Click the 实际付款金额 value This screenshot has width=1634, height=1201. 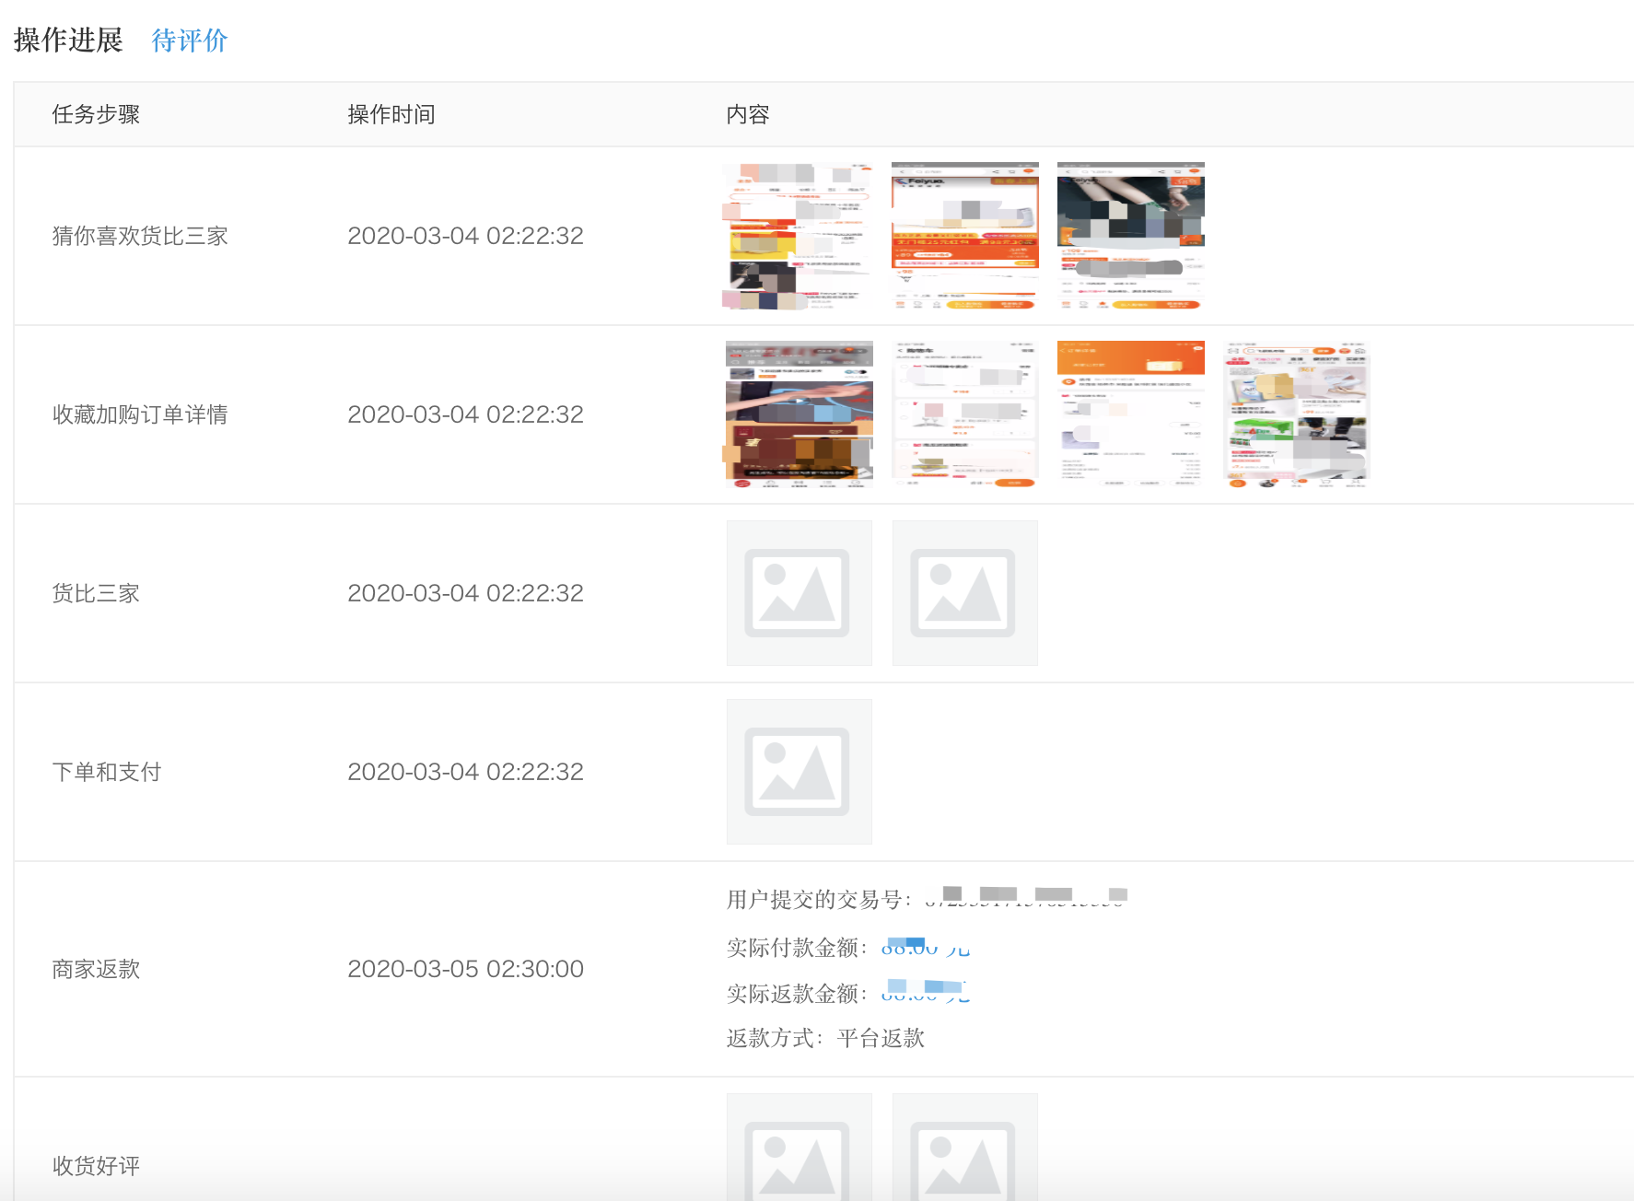click(x=926, y=947)
